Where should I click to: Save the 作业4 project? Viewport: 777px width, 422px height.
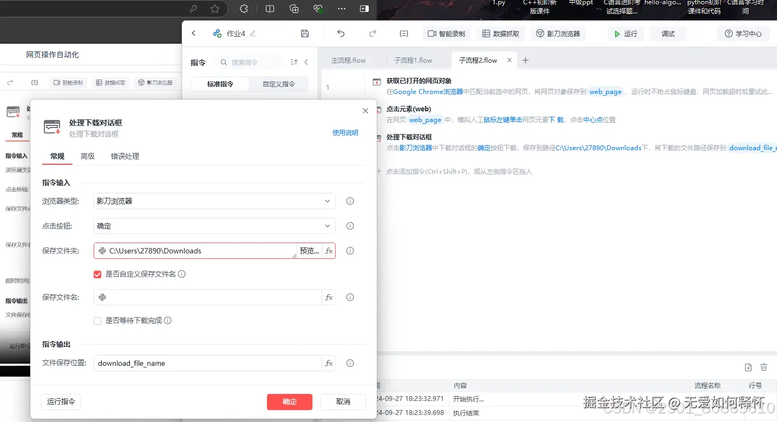click(x=304, y=33)
